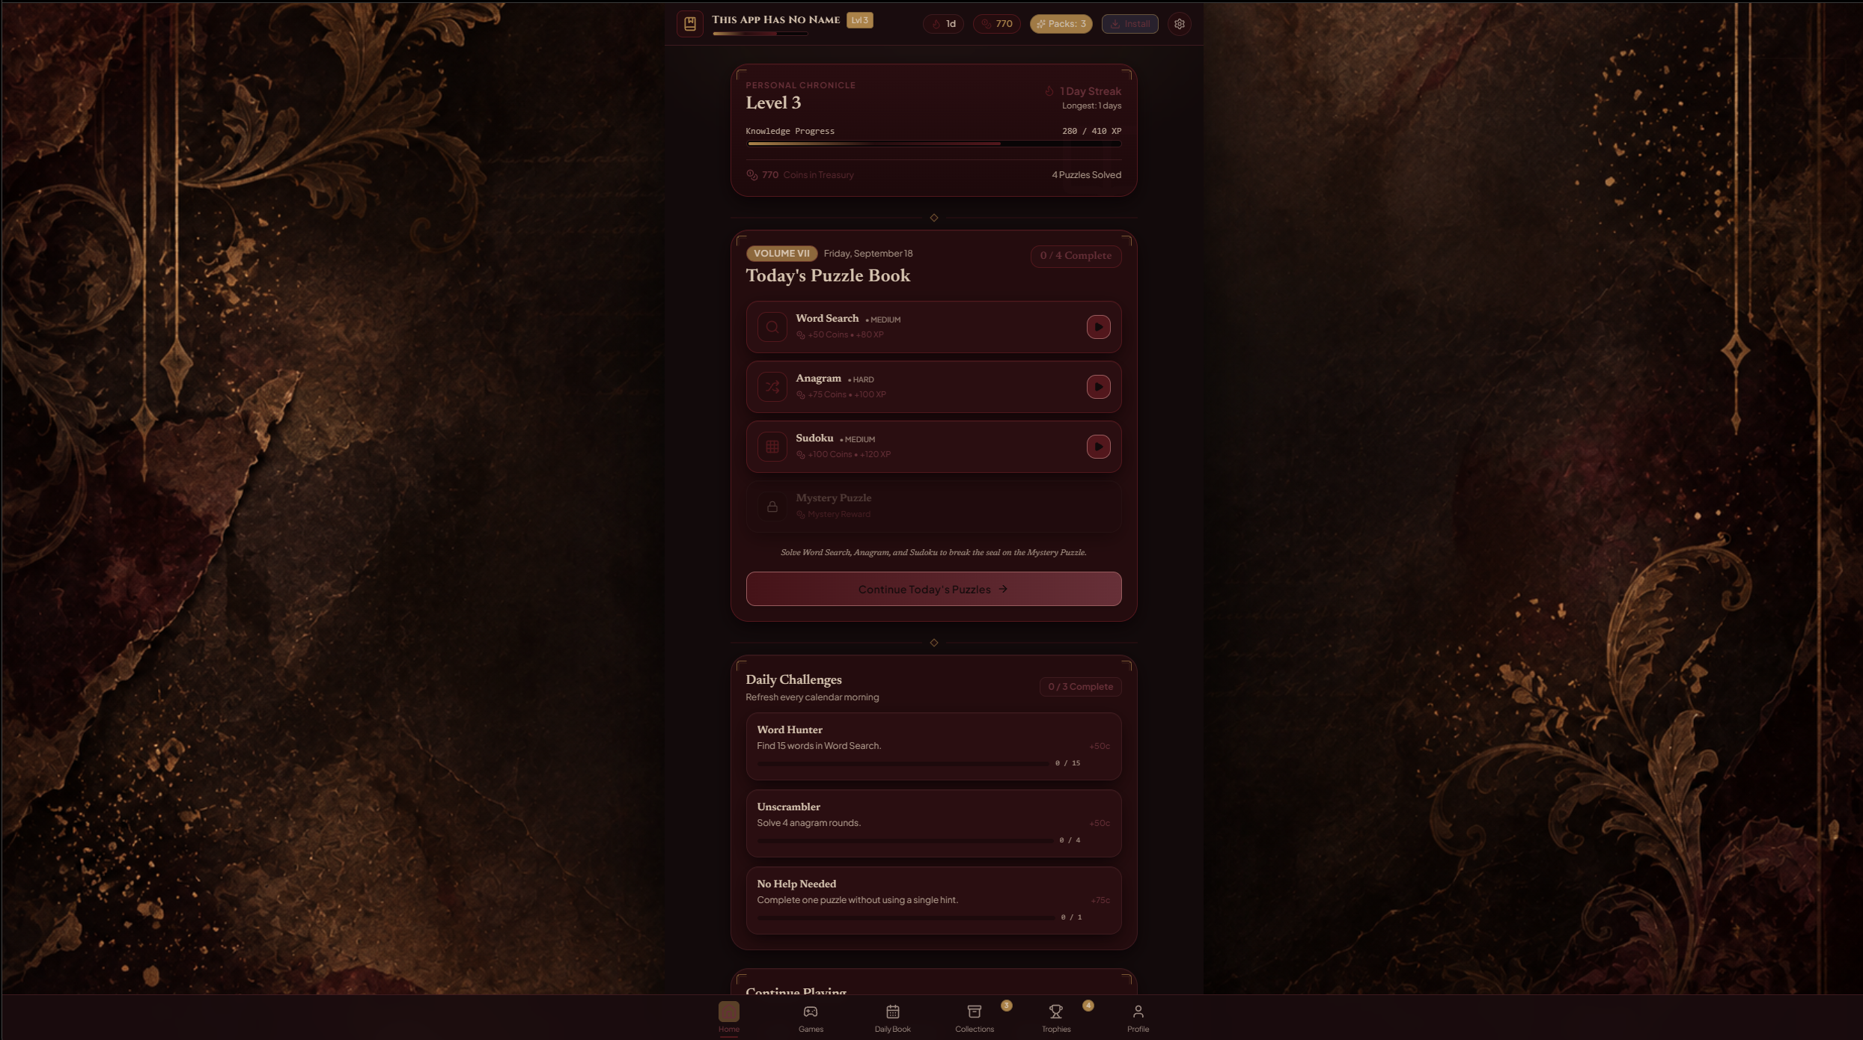Click the No Help Needed progress bar

click(x=906, y=917)
